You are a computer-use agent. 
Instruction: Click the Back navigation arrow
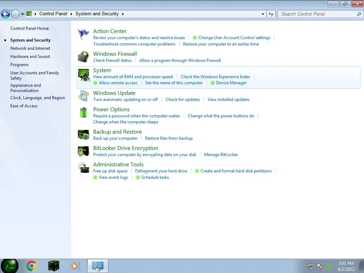(x=5, y=14)
